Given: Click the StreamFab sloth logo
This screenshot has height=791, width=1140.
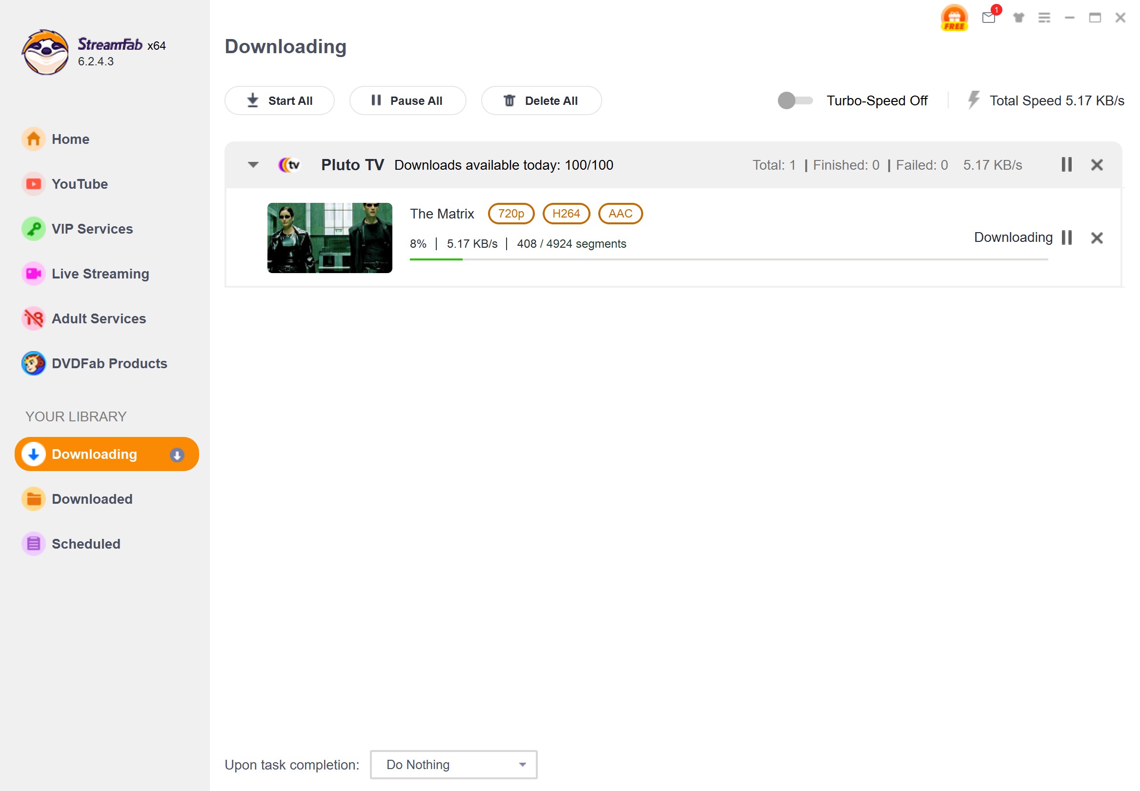Looking at the screenshot, I should pos(45,52).
